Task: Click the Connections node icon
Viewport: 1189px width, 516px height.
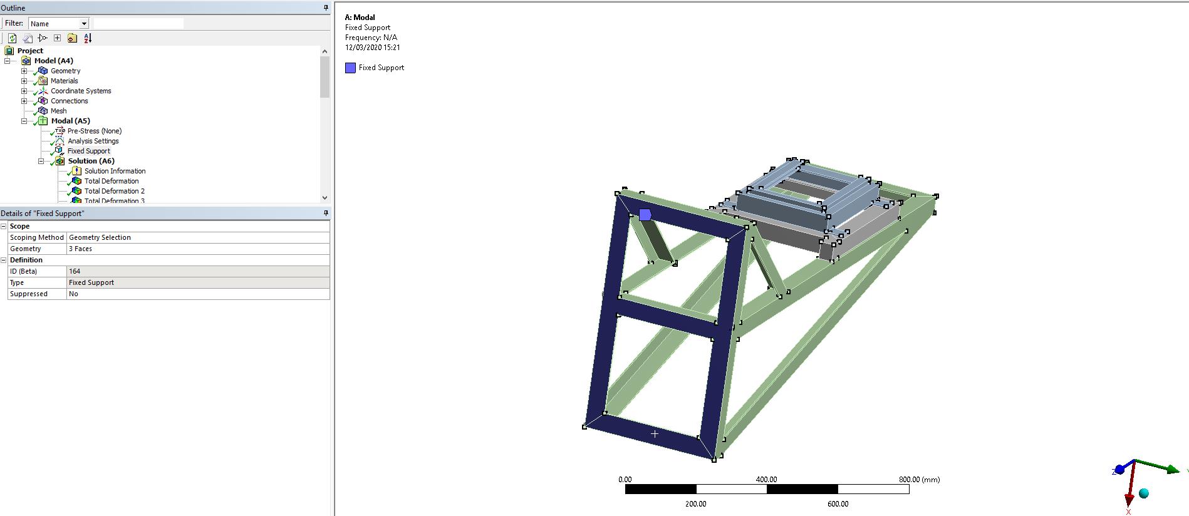Action: click(x=43, y=101)
